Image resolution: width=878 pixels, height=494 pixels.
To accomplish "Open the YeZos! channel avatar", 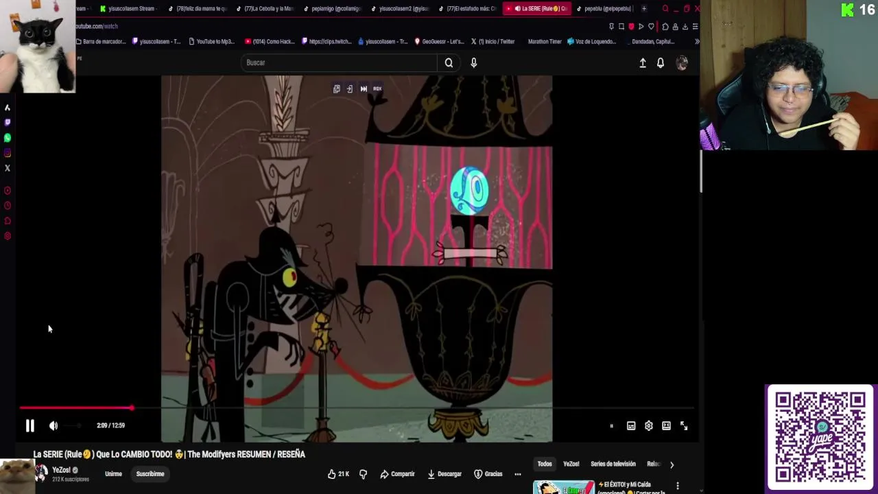I will tap(41, 473).
